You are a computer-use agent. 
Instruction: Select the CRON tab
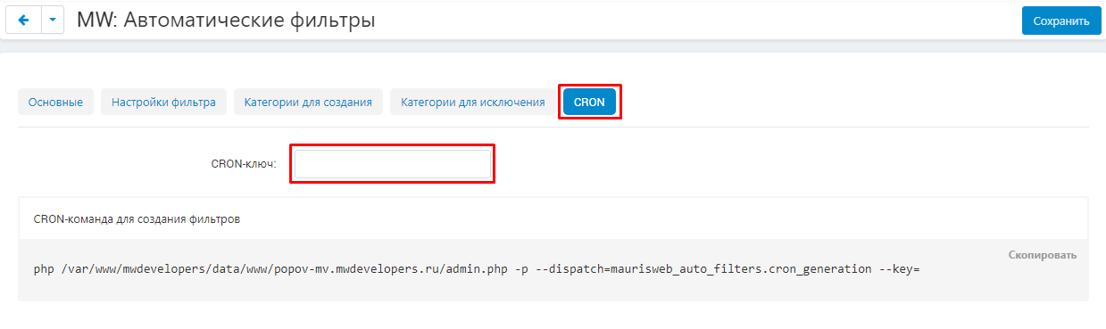(589, 103)
